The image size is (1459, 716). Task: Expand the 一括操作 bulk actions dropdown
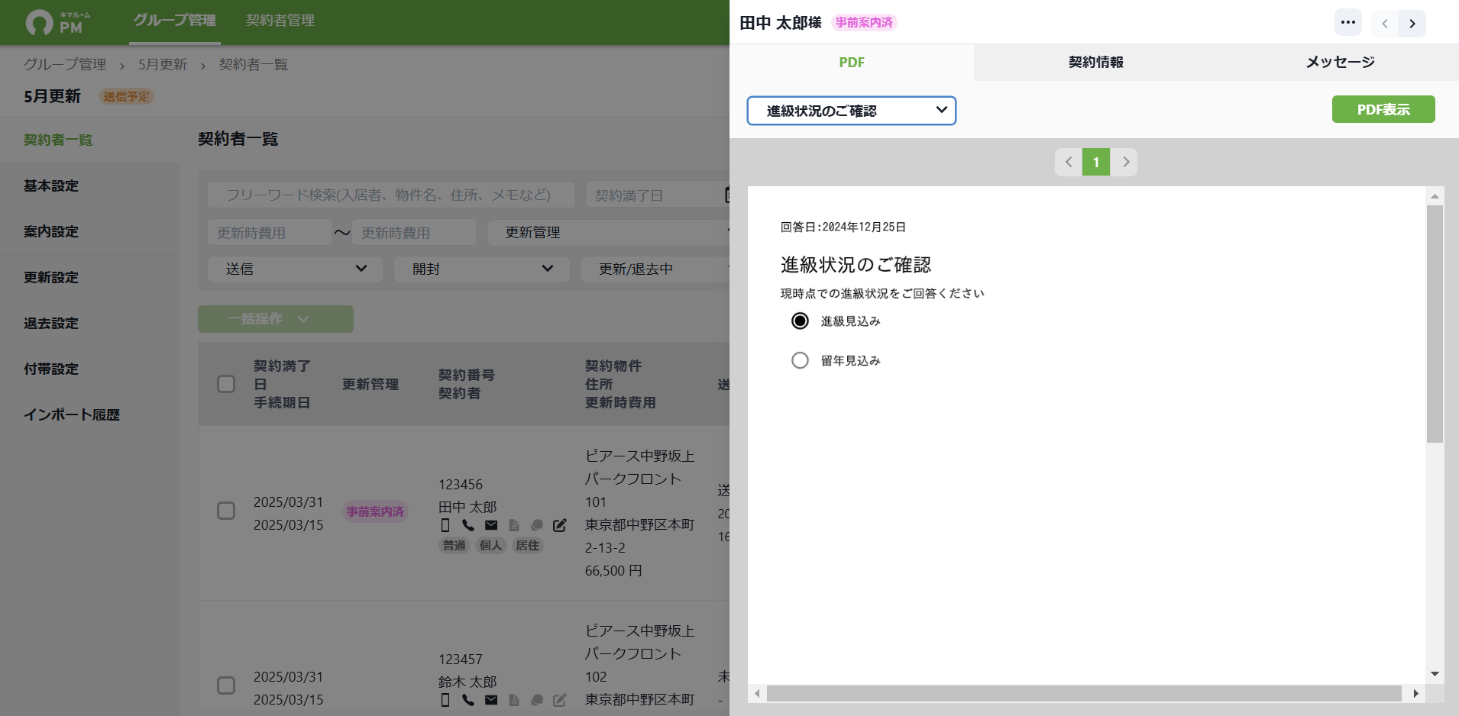(x=276, y=319)
